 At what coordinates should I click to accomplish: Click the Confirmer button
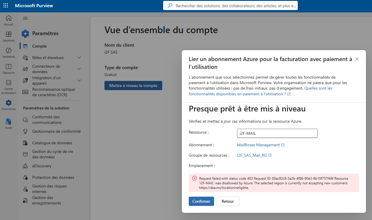tap(201, 201)
